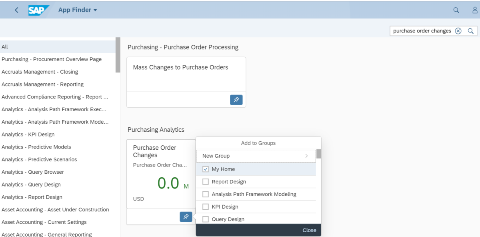Click the back navigation arrow
This screenshot has width=480, height=237.
click(16, 10)
